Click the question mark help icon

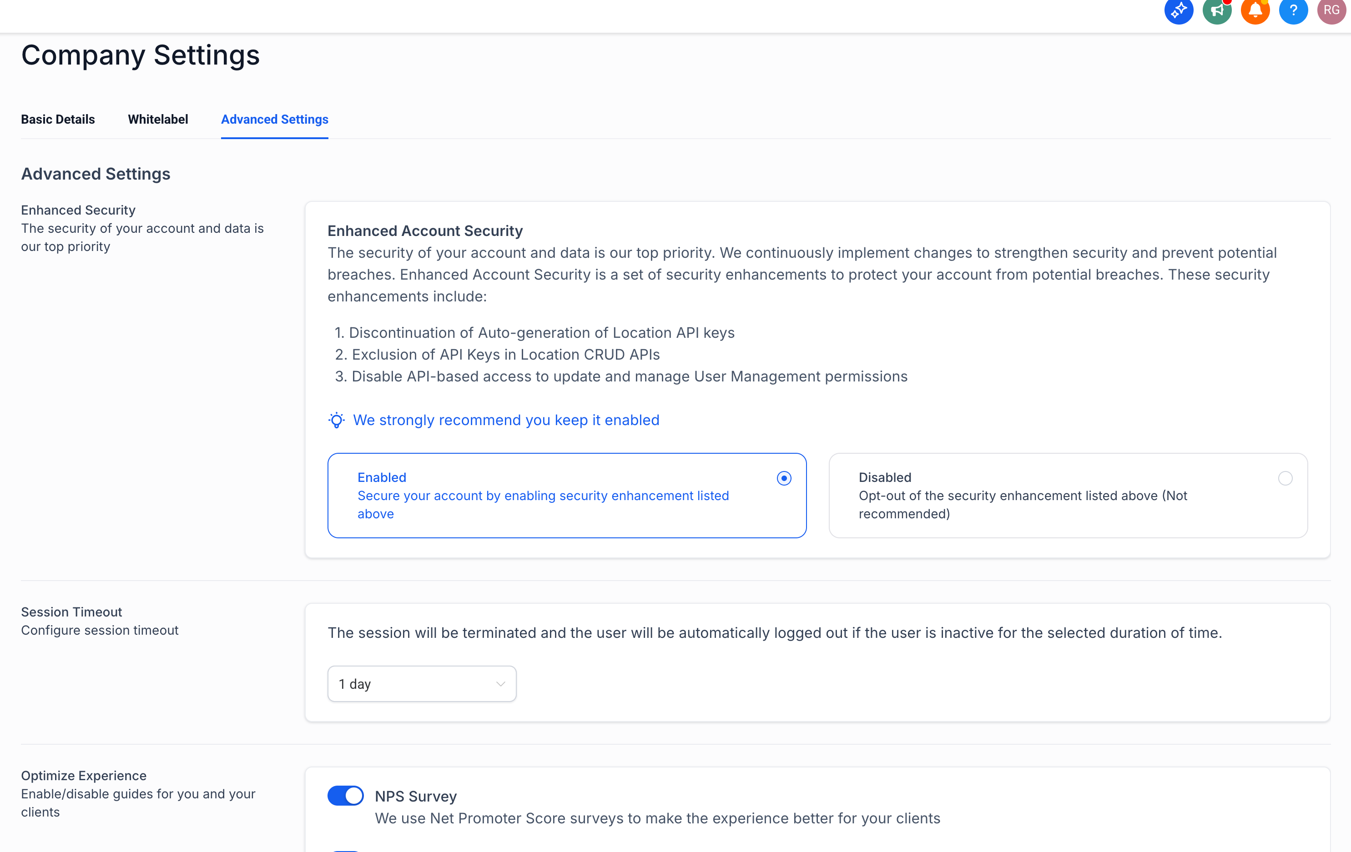(x=1293, y=10)
